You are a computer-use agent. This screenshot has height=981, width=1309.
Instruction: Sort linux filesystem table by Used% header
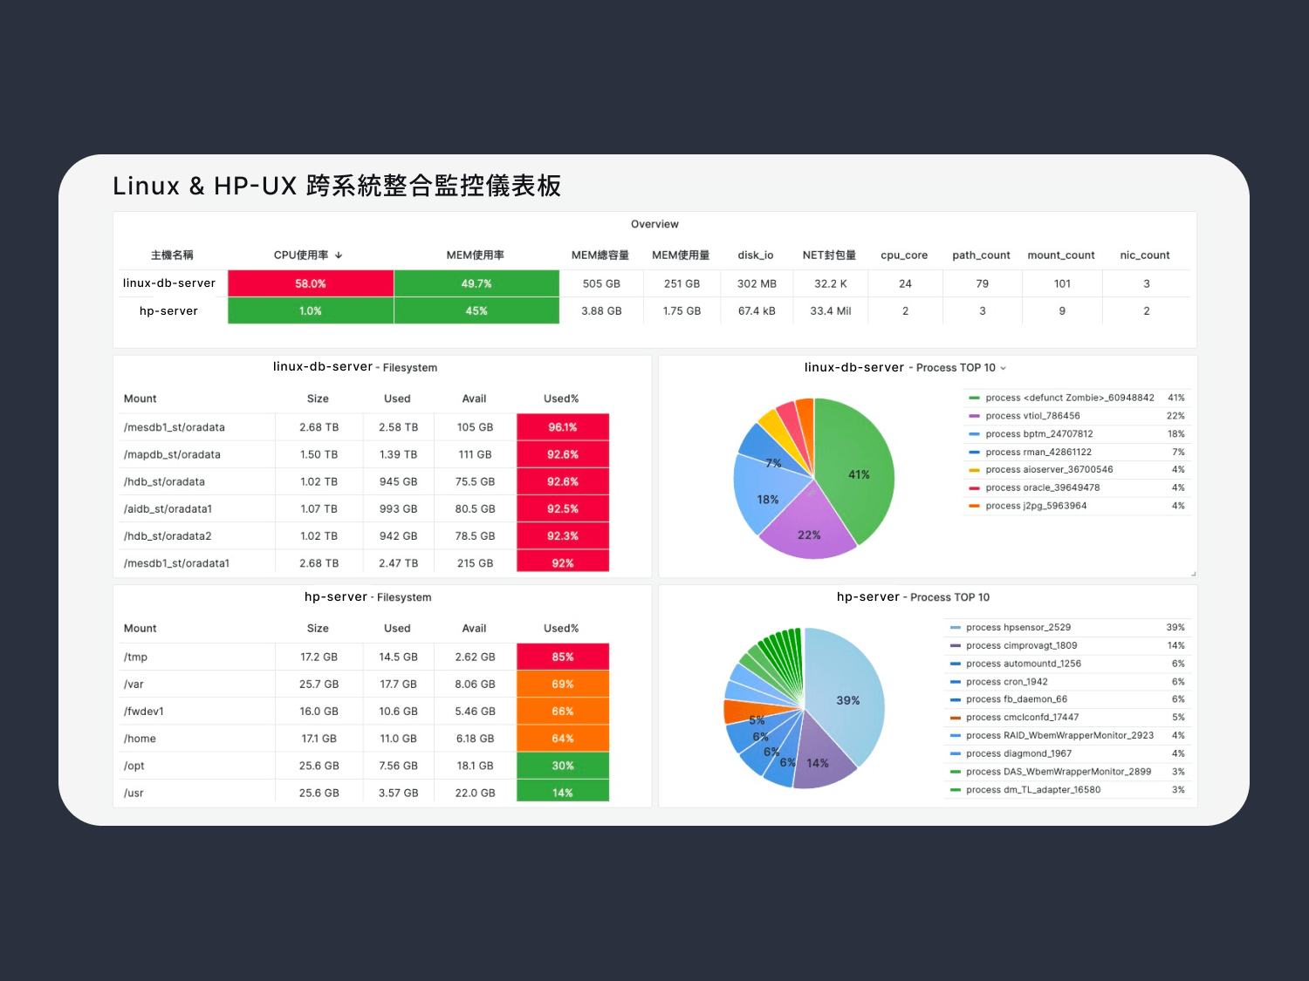pyautogui.click(x=561, y=399)
